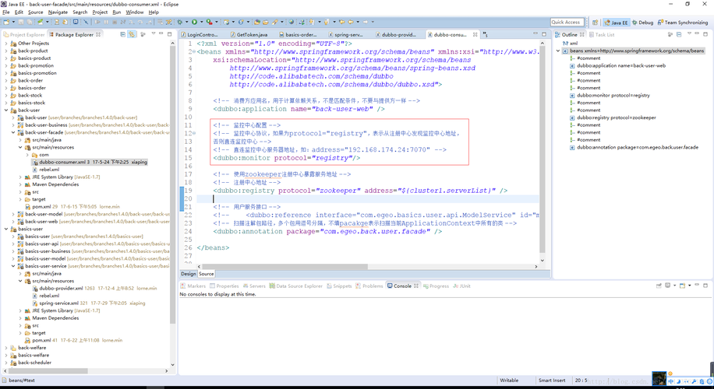Click the New file toolbar icon
The image size is (714, 389).
pos(6,22)
